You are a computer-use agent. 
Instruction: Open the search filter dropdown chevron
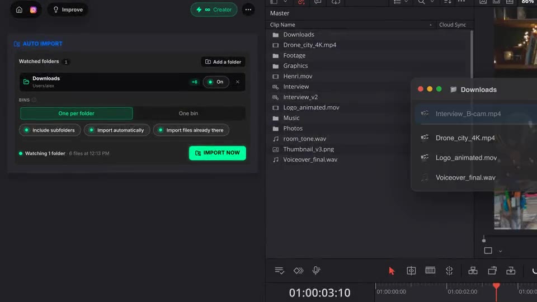pyautogui.click(x=432, y=2)
